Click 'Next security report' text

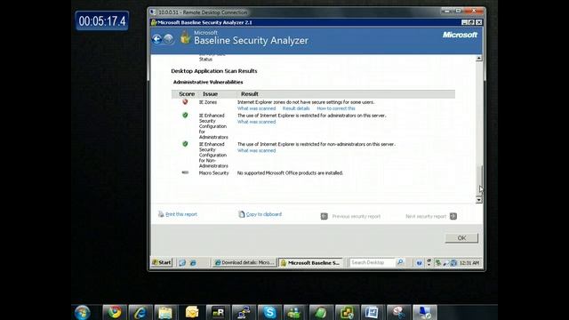tap(426, 217)
